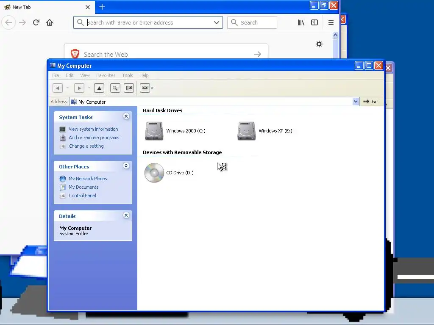434x325 pixels.
Task: Go up one folder level
Action: point(99,88)
